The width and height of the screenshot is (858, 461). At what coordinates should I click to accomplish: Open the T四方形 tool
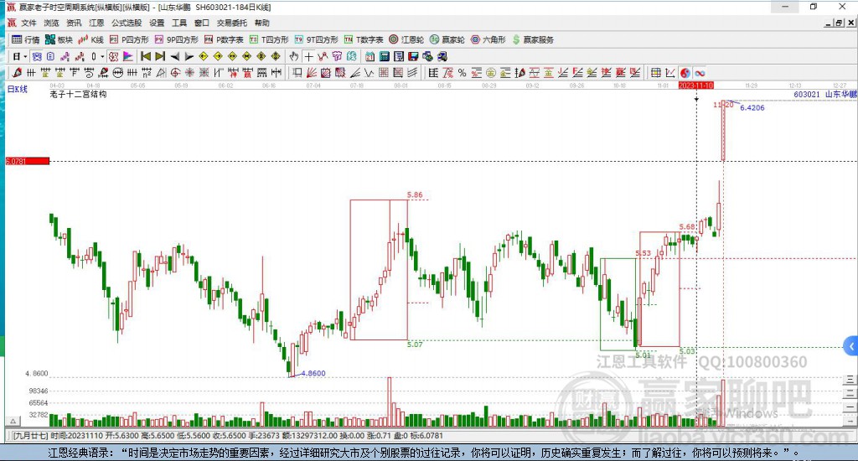(x=269, y=39)
